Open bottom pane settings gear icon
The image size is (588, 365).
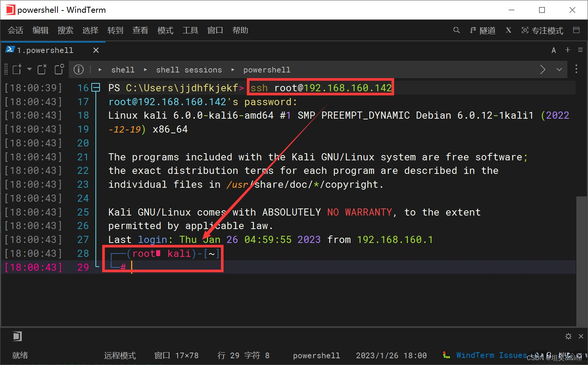568,336
